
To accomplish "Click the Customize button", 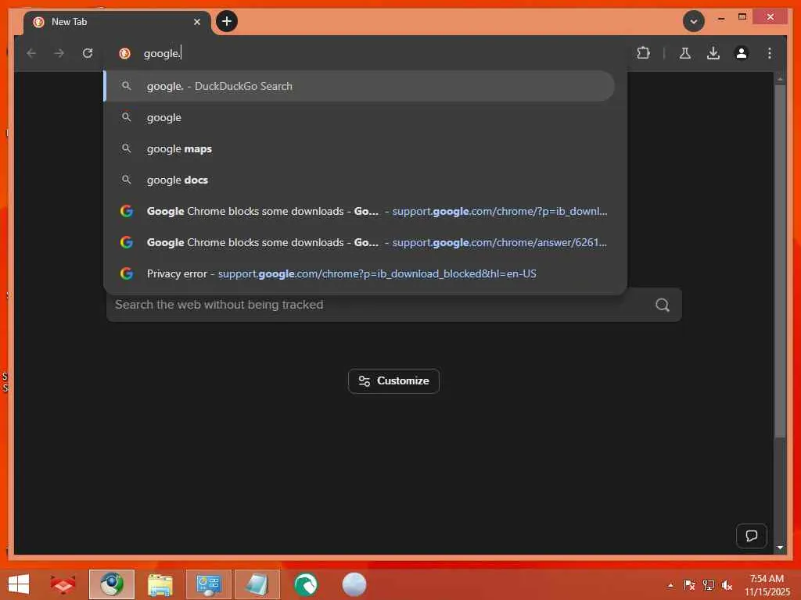I will [x=394, y=381].
